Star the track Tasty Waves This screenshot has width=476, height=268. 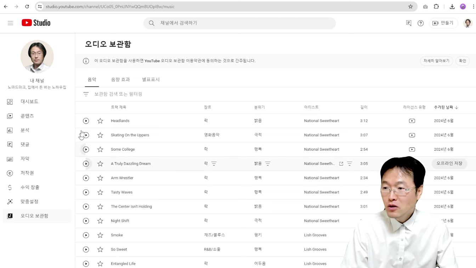click(x=100, y=192)
